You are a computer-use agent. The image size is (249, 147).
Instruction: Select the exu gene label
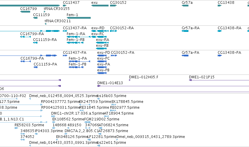coord(94,3)
